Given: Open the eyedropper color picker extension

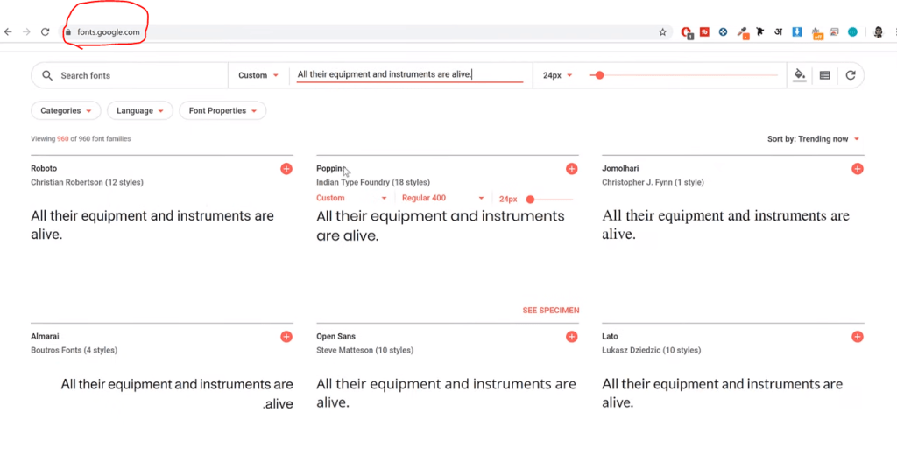Looking at the screenshot, I should [743, 32].
